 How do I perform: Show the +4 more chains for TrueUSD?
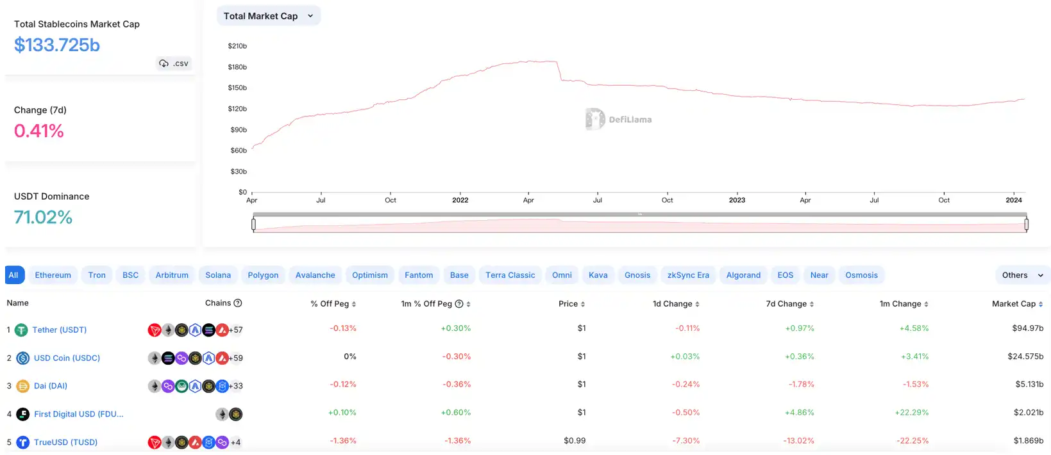[235, 442]
